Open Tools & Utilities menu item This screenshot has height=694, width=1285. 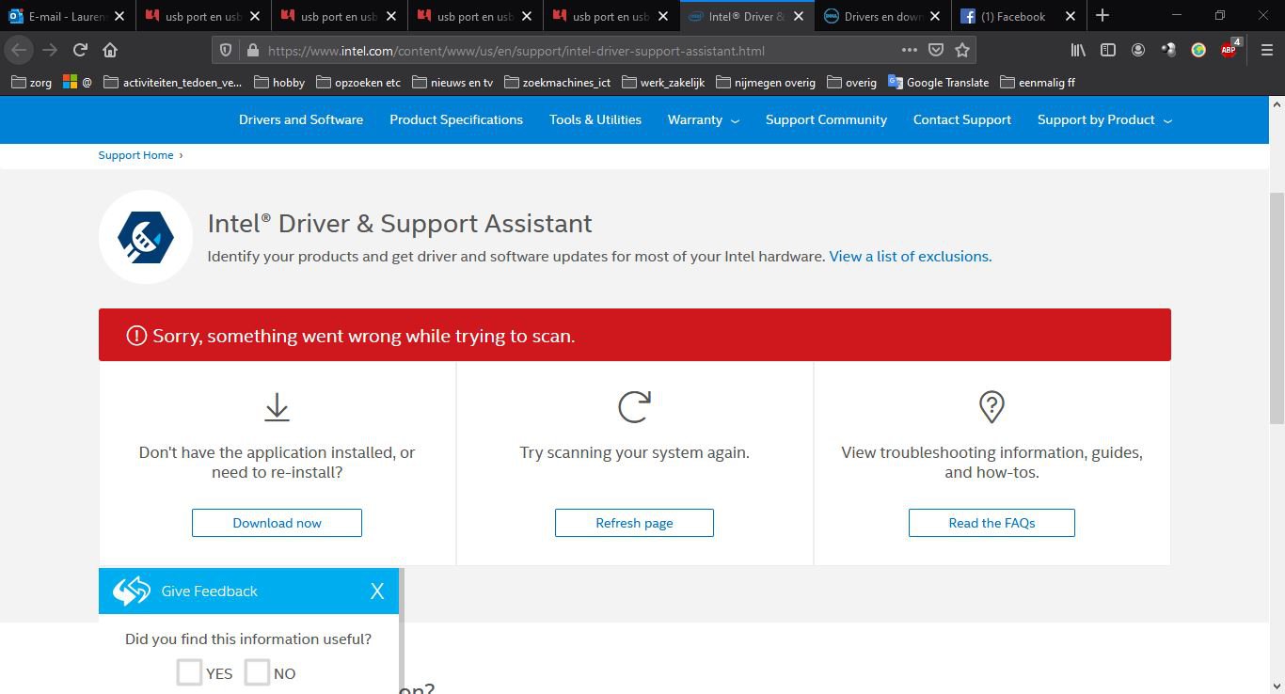click(x=595, y=119)
